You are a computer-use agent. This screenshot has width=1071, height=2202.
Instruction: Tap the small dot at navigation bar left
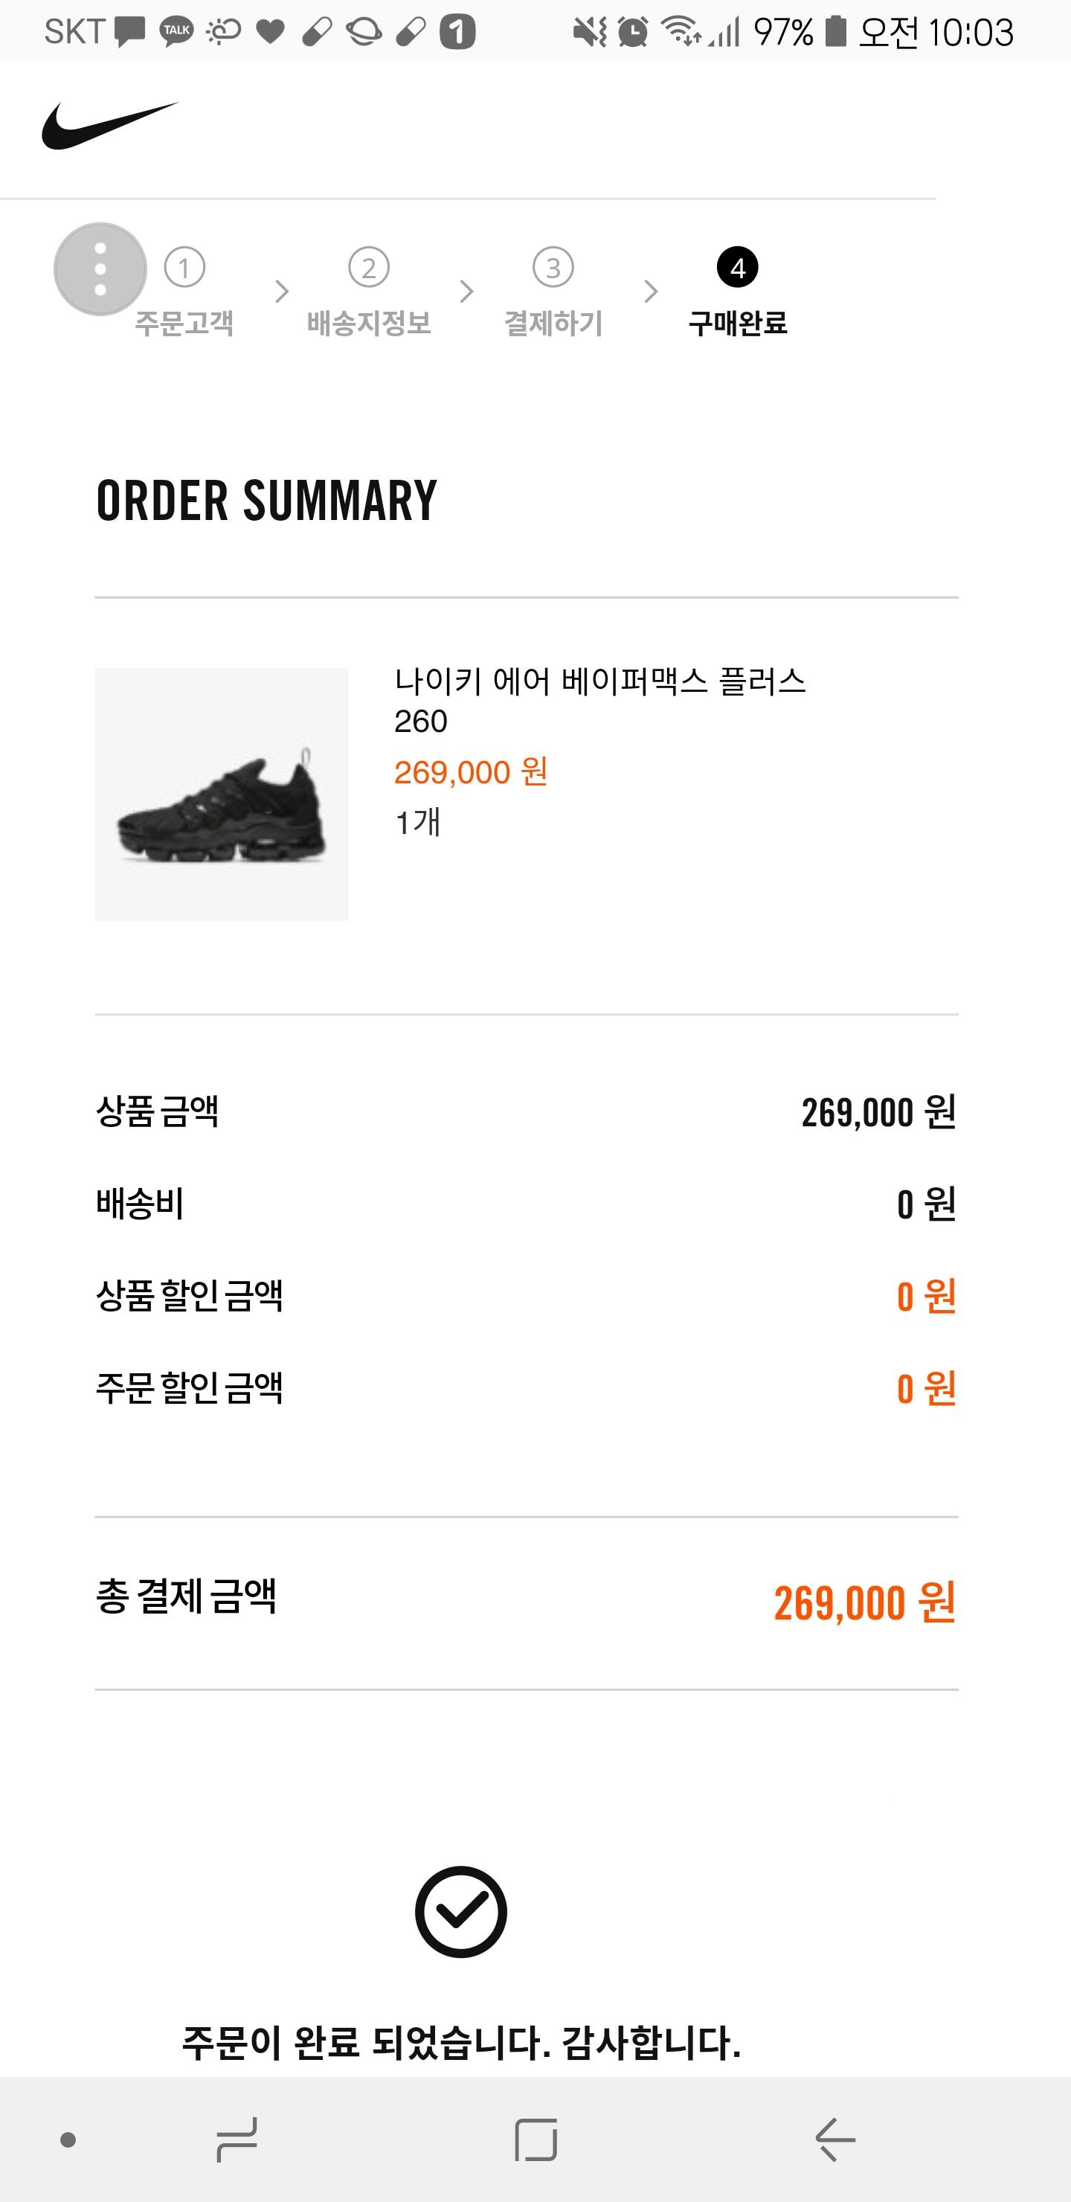pyautogui.click(x=68, y=2140)
